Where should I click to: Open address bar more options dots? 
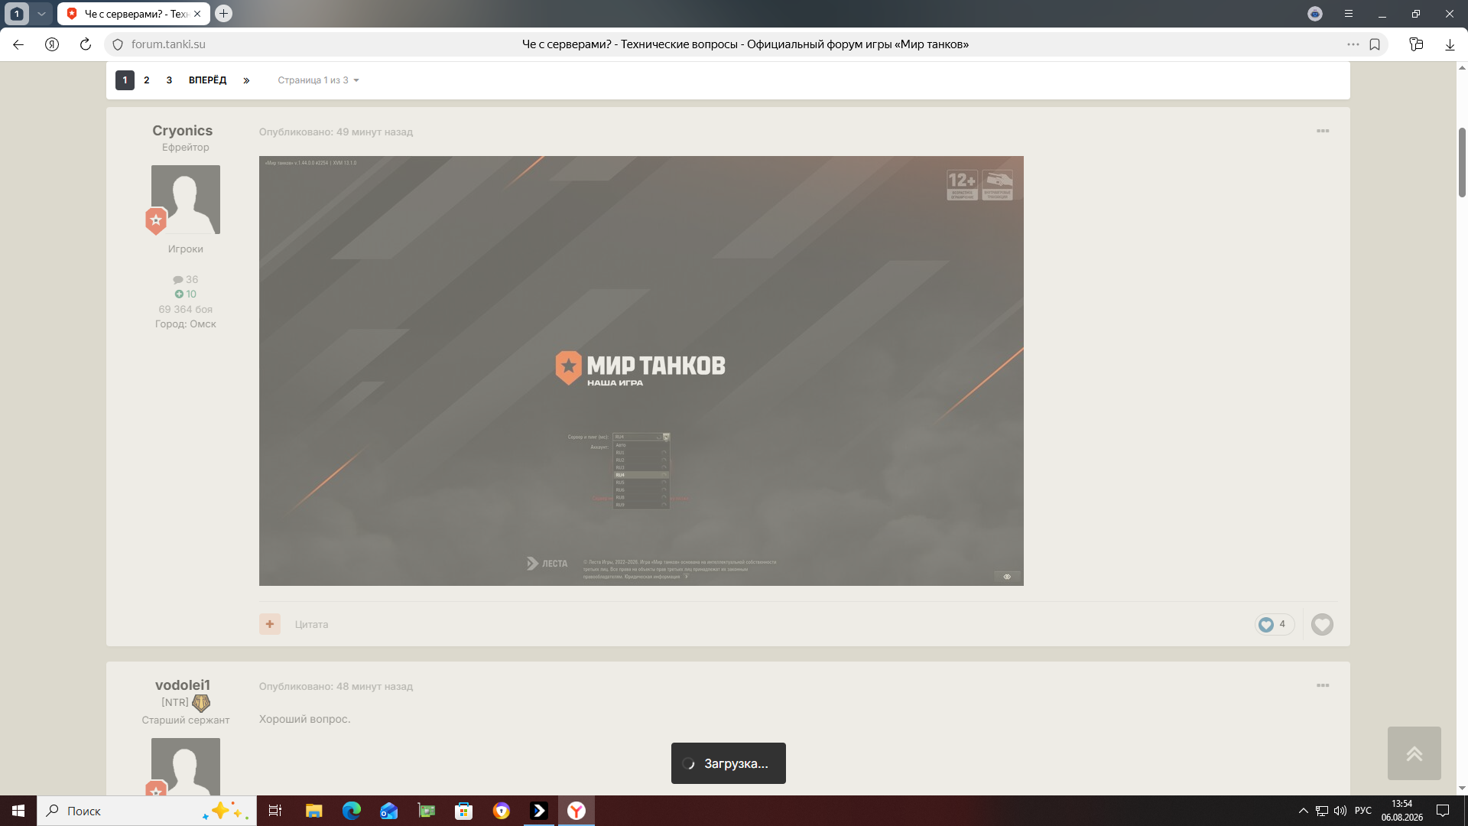click(1353, 44)
